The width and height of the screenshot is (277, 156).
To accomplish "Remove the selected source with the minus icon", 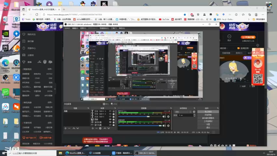I will tap(96, 128).
